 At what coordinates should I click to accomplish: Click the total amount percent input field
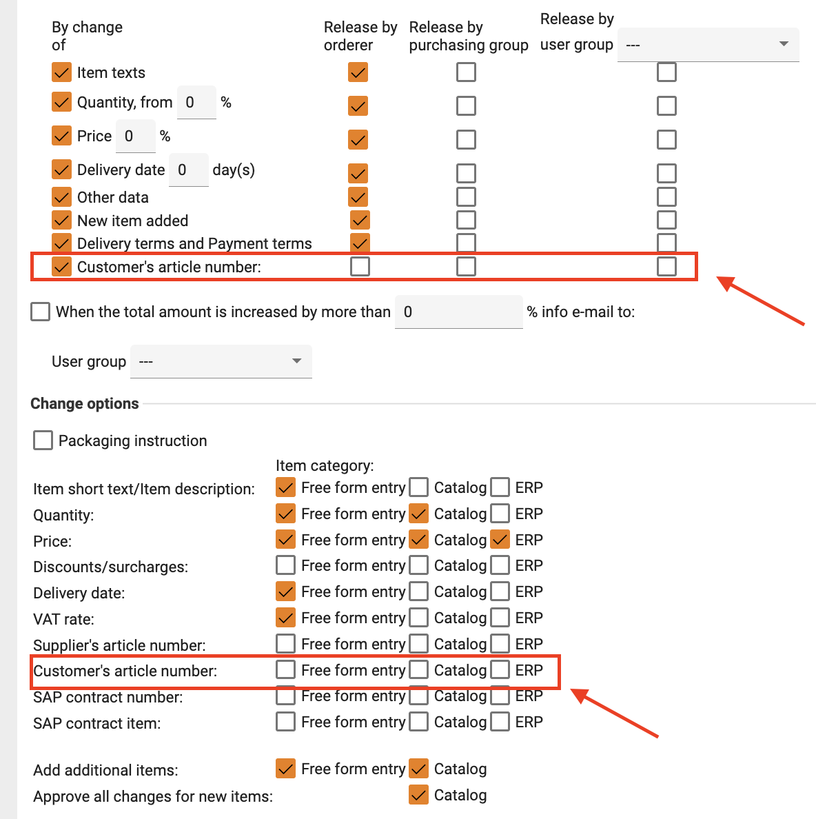[458, 312]
